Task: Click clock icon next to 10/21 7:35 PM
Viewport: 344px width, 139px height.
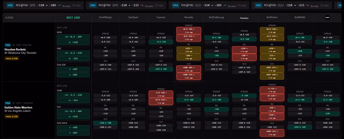Action: pyautogui.click(x=14, y=45)
